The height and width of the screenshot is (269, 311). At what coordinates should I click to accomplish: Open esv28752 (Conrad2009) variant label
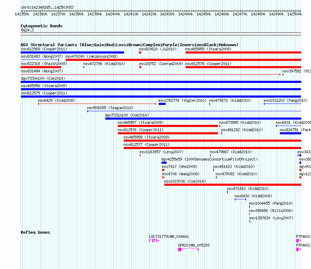(x=161, y=64)
